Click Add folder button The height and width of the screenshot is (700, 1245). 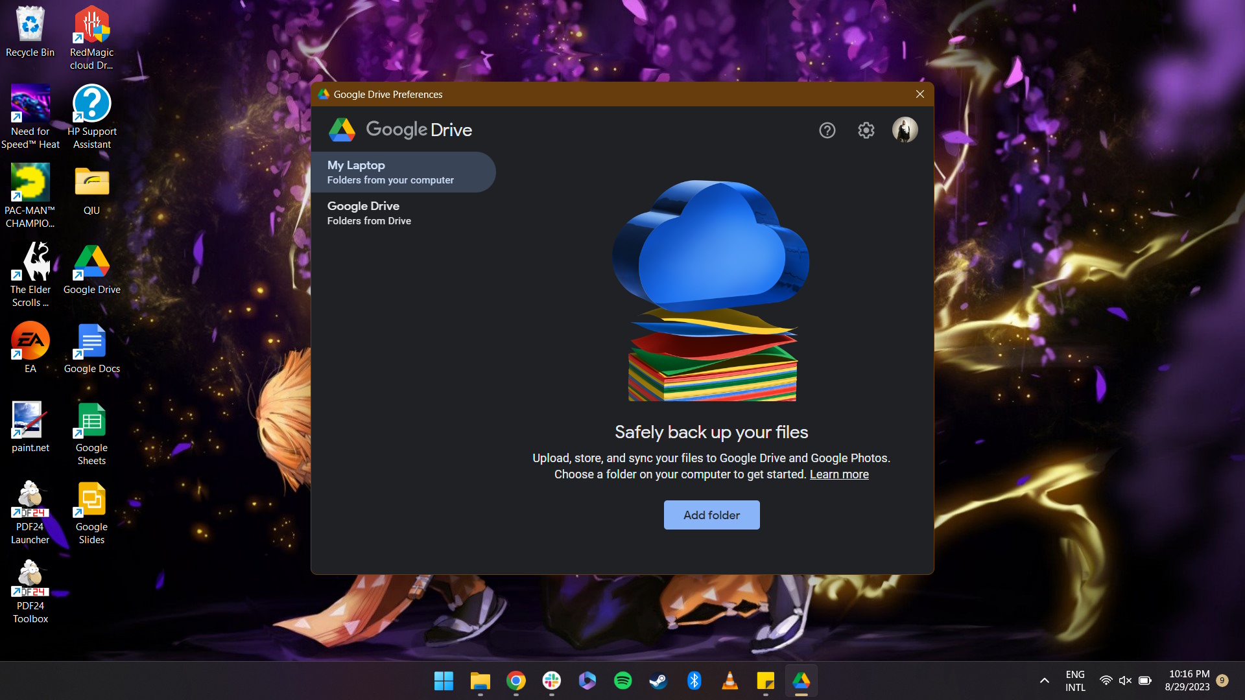pyautogui.click(x=711, y=515)
